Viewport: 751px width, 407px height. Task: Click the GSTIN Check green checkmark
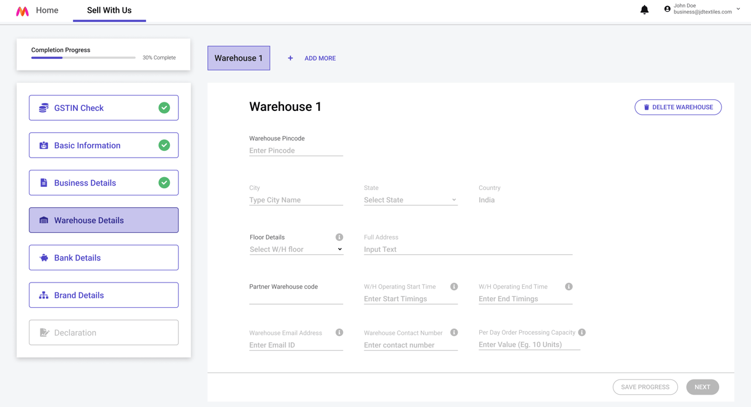click(164, 108)
